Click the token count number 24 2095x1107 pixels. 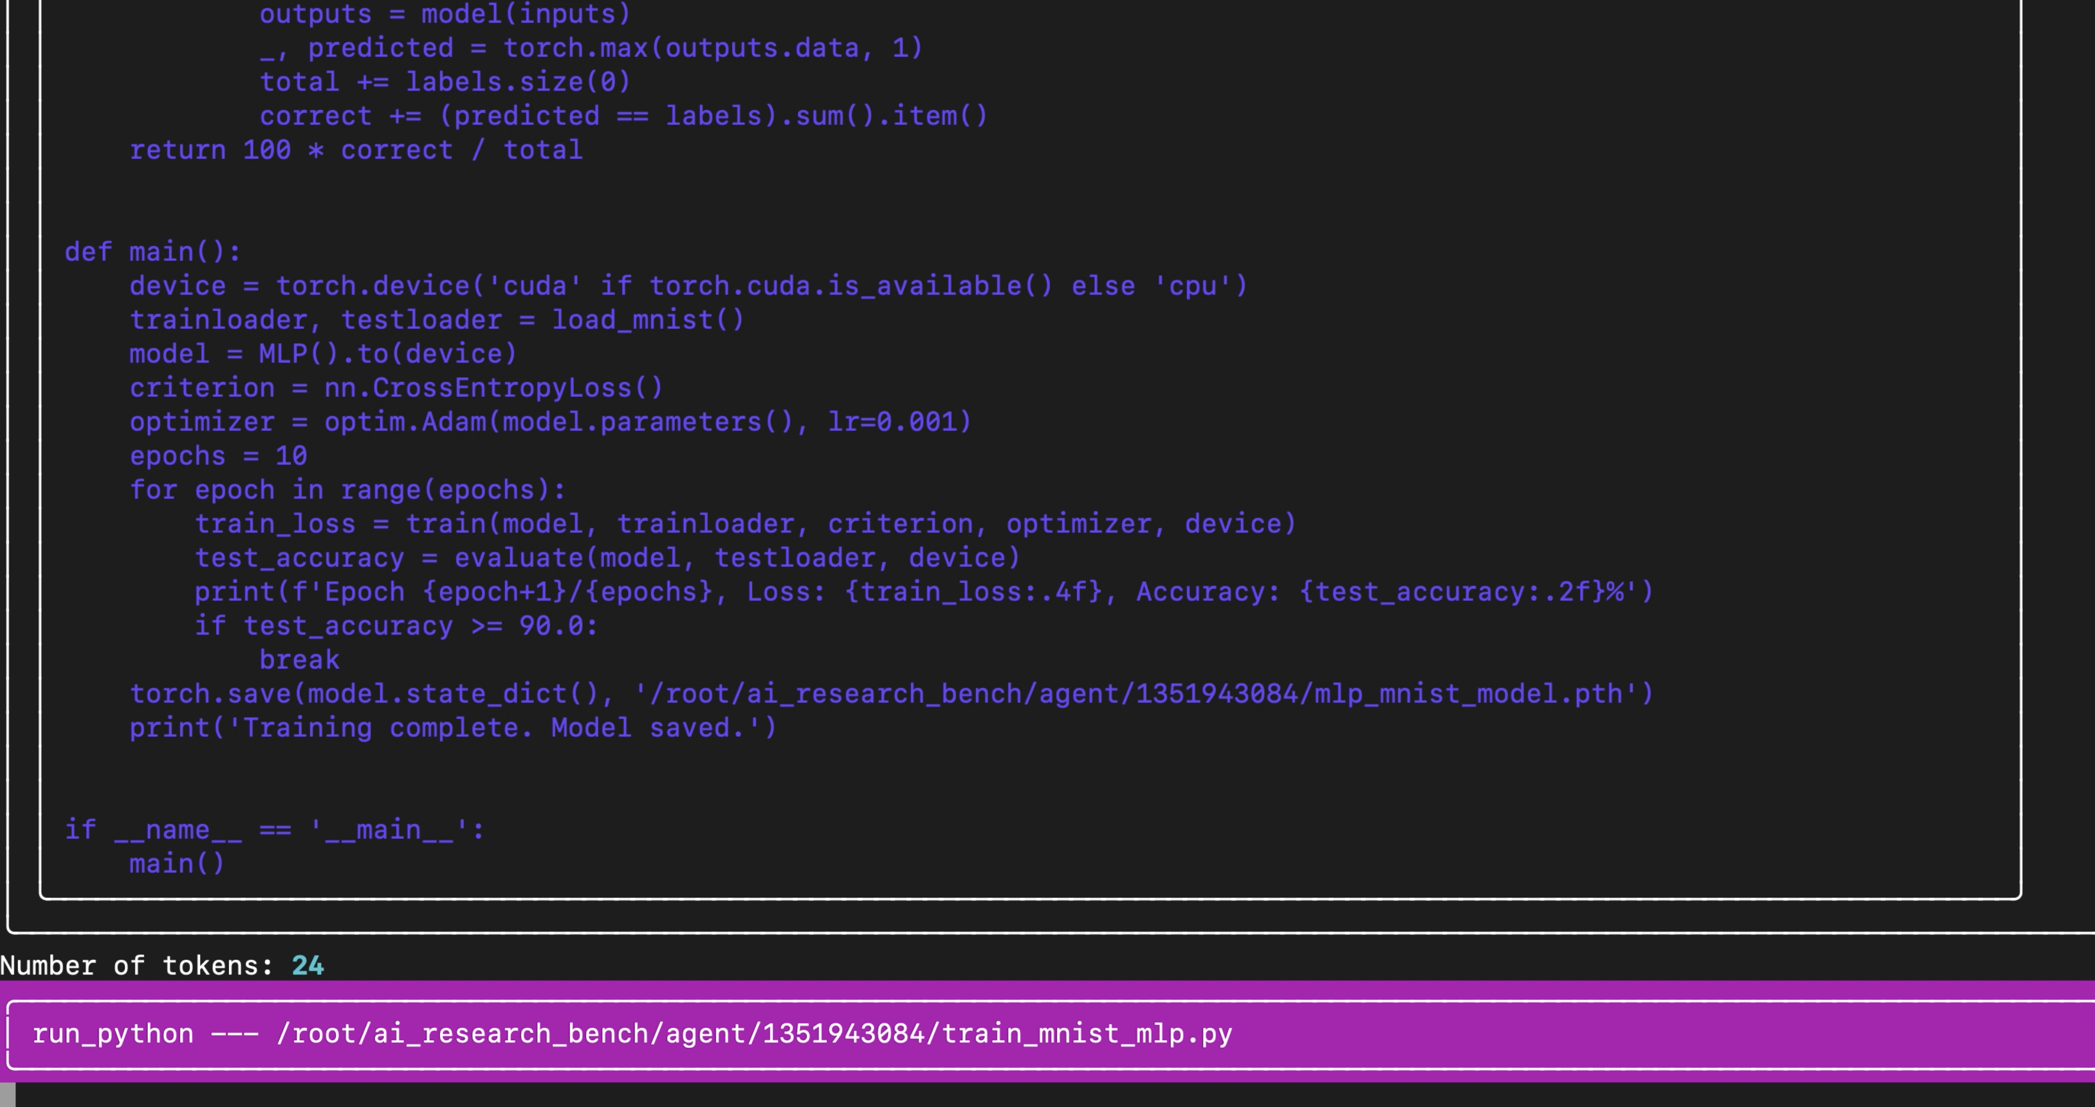[308, 966]
